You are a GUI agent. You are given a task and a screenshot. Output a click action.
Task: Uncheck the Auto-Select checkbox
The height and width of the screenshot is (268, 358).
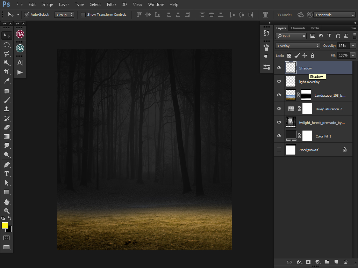pos(27,15)
